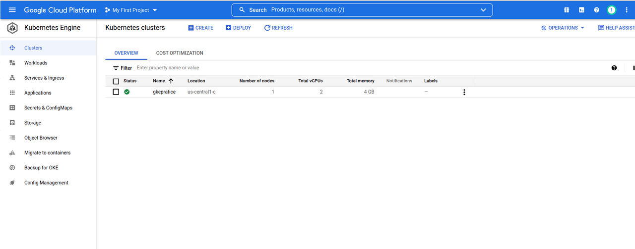
Task: Click the top search input field
Action: [362, 10]
